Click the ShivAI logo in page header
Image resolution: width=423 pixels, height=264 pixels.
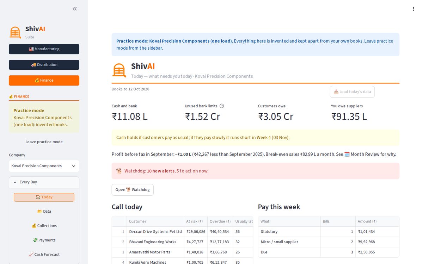tap(119, 70)
